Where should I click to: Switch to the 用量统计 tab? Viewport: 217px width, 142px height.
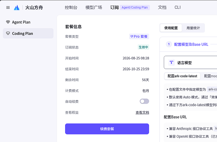(x=193, y=28)
